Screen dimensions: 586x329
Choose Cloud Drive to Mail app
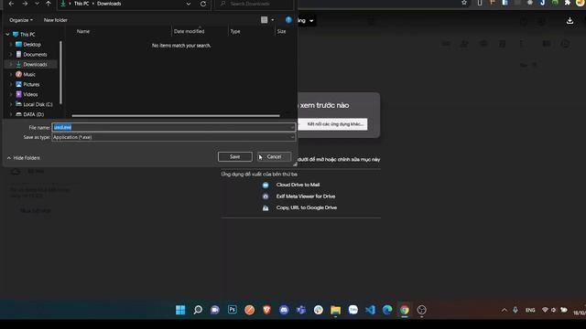click(x=298, y=185)
